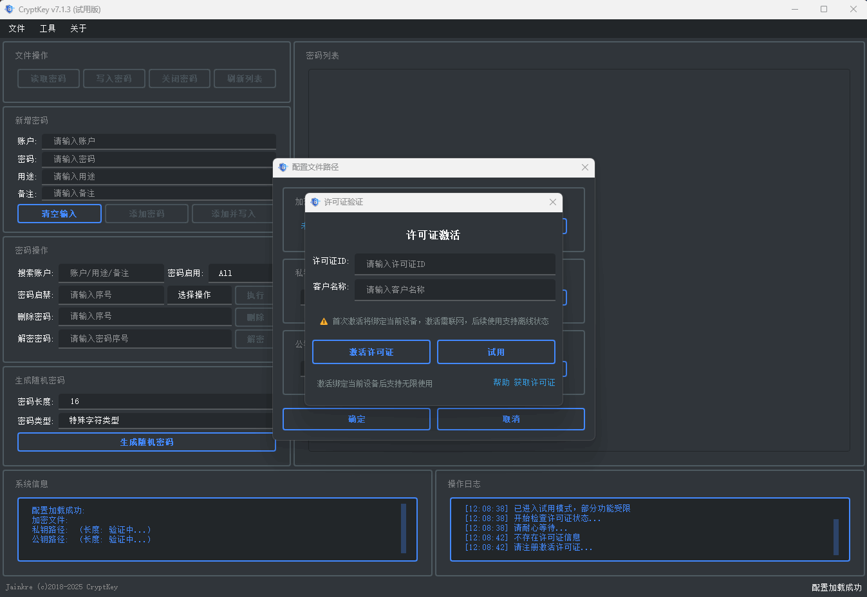Click the 删除 button
This screenshot has width=867, height=597.
[x=255, y=317]
